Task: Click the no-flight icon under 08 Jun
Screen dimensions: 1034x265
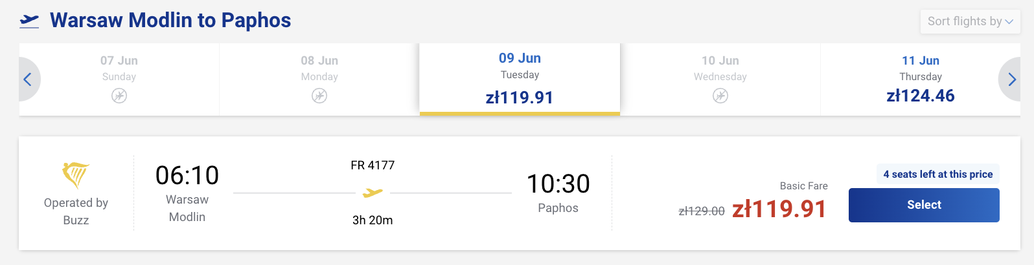Action: click(319, 96)
